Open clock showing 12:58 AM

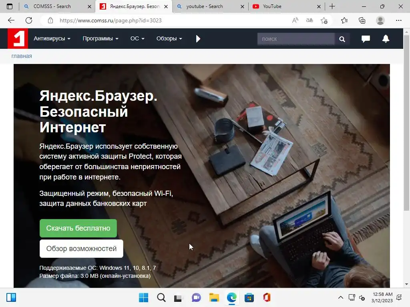[382, 297]
